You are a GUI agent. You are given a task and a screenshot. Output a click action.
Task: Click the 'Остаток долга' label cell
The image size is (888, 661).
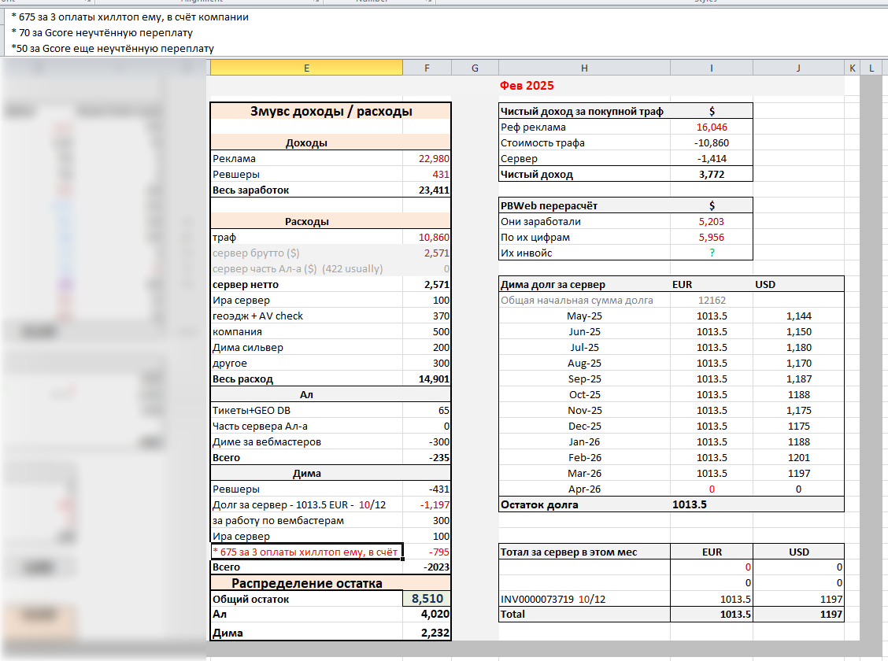539,504
